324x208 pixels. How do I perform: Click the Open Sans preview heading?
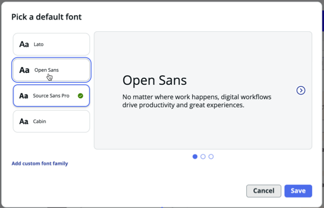coord(154,80)
